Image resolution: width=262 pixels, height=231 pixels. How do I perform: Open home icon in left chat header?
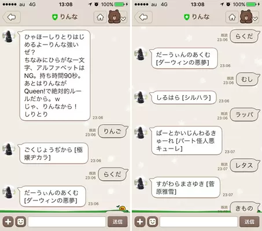click(100, 17)
